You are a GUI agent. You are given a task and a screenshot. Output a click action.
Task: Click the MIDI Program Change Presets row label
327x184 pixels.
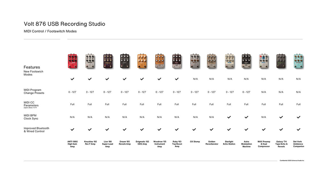point(34,91)
